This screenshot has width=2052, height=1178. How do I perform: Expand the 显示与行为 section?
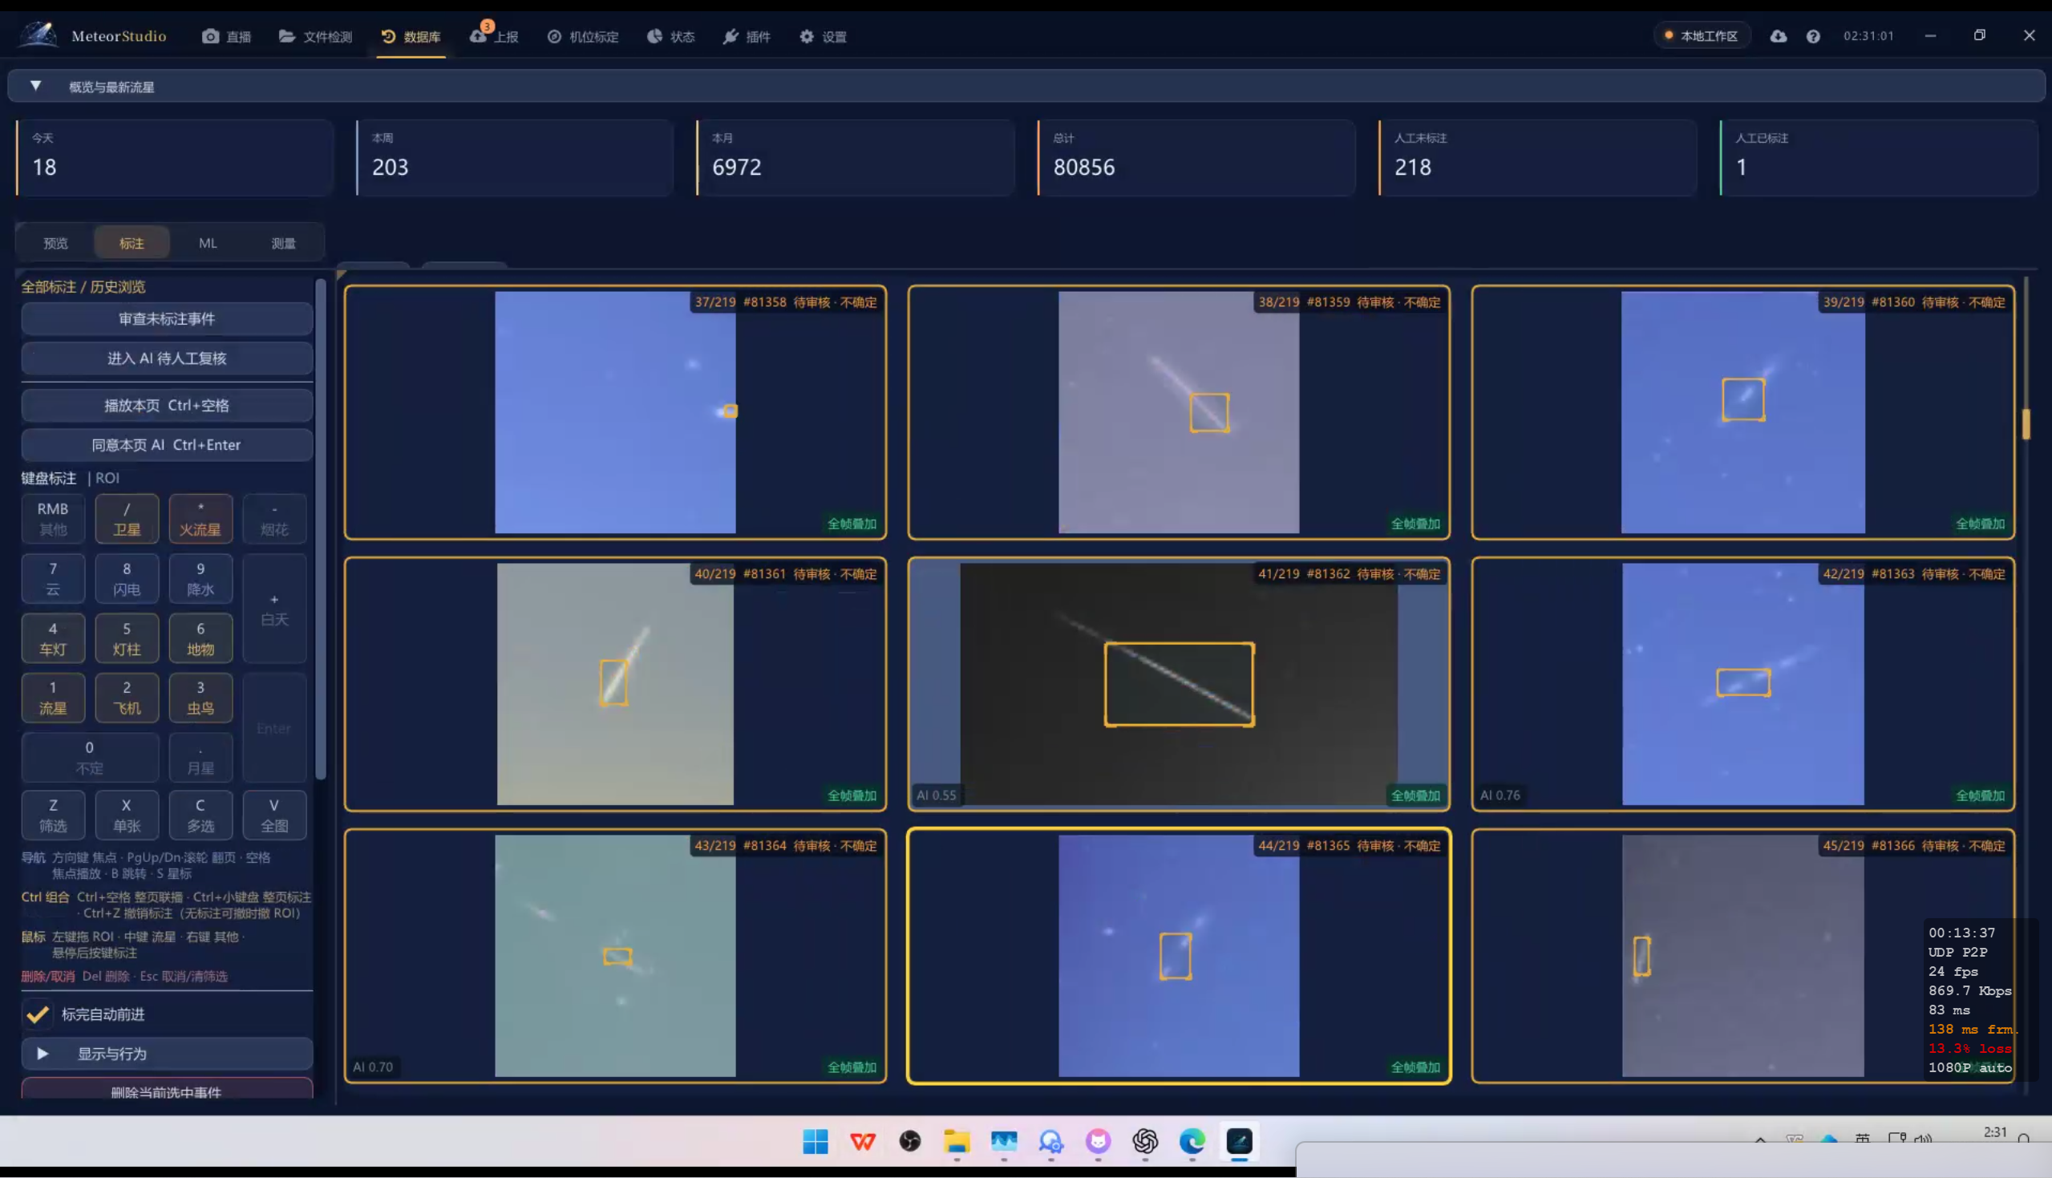167,1054
